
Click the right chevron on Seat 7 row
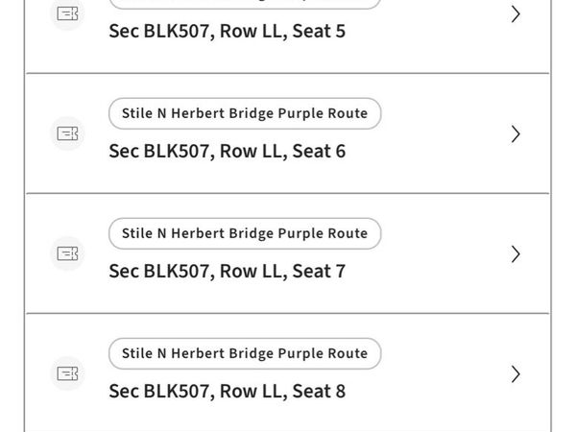pos(516,253)
